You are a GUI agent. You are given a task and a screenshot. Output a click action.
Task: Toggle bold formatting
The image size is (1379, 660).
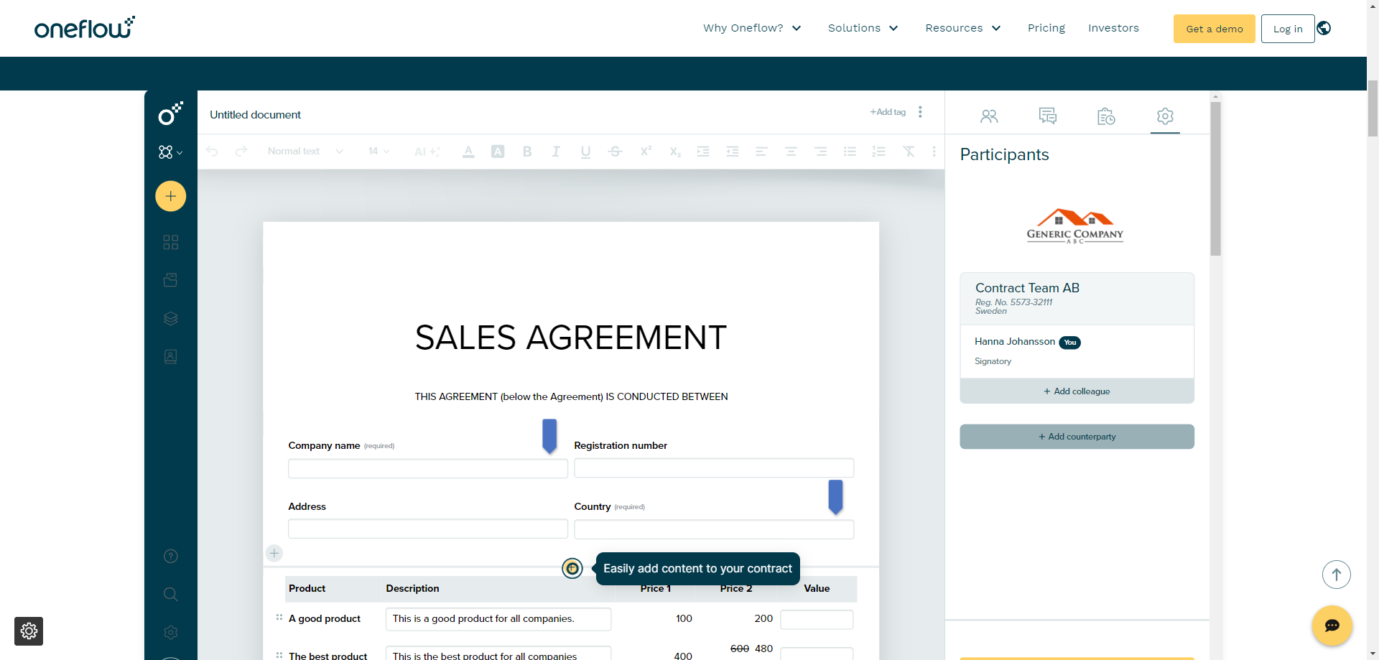(527, 152)
